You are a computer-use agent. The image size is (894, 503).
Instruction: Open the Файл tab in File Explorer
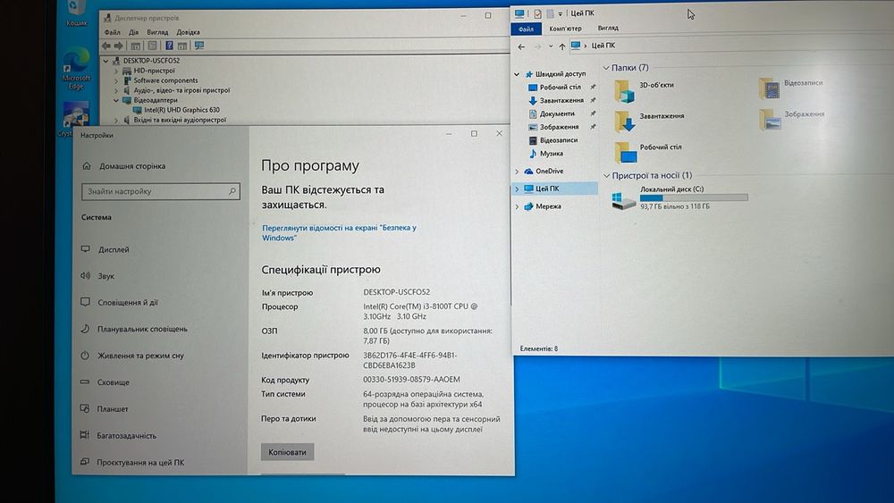pos(526,29)
